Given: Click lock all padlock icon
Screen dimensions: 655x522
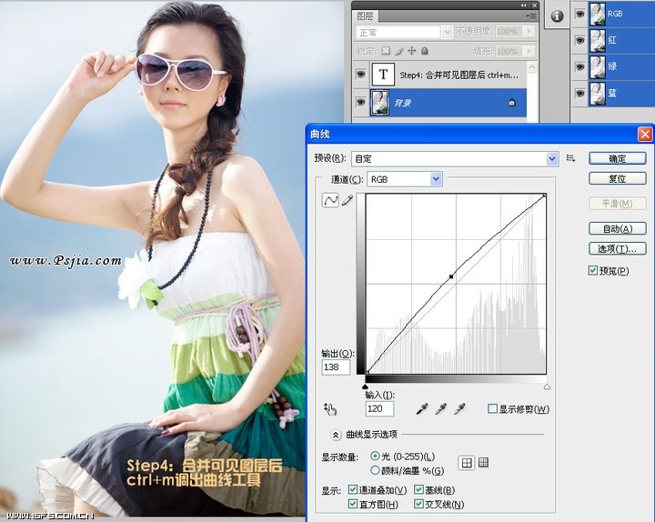Looking at the screenshot, I should (425, 51).
